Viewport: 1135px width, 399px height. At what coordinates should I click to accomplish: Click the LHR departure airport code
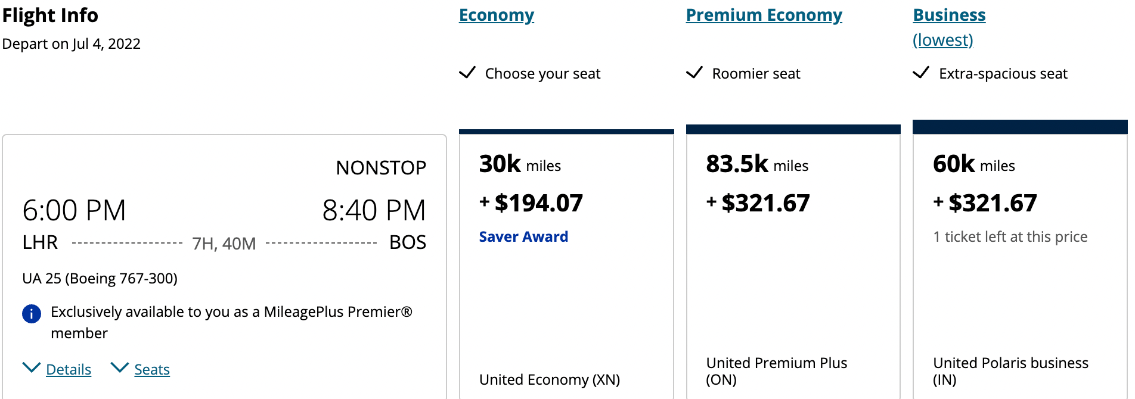coord(39,242)
